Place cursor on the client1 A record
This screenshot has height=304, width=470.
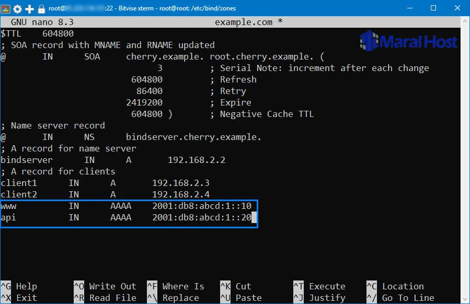[105, 183]
